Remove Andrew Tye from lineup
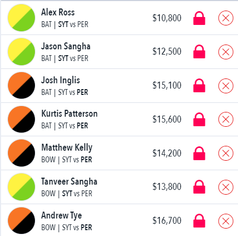 coord(226,221)
